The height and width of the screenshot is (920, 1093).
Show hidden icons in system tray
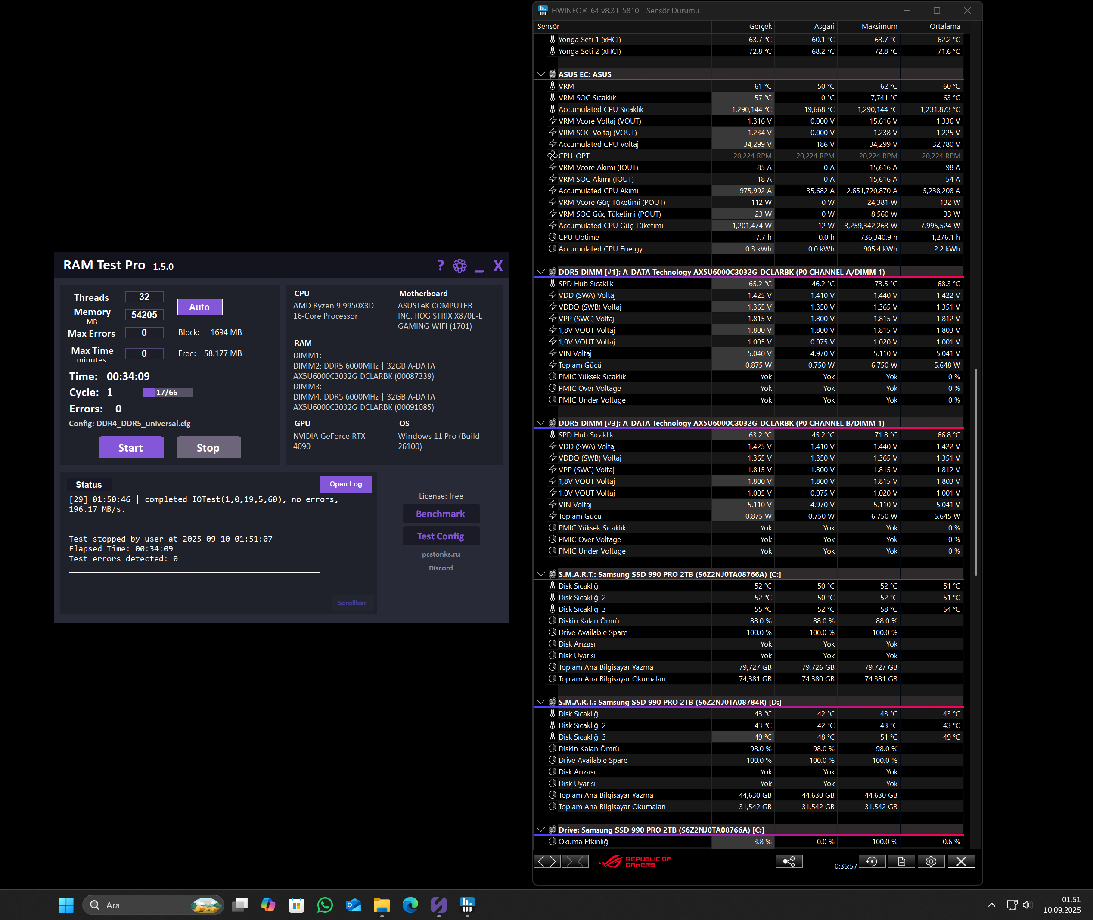tap(992, 905)
